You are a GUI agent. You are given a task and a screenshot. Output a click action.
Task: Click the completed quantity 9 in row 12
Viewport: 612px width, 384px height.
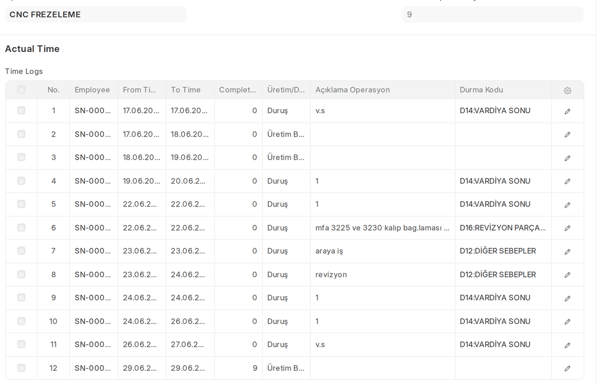click(x=238, y=368)
